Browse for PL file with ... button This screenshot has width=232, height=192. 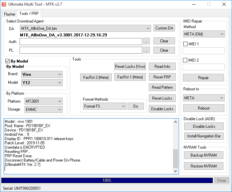click(x=146, y=50)
